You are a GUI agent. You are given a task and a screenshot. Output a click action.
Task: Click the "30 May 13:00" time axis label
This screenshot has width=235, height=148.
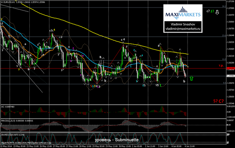point(123,146)
